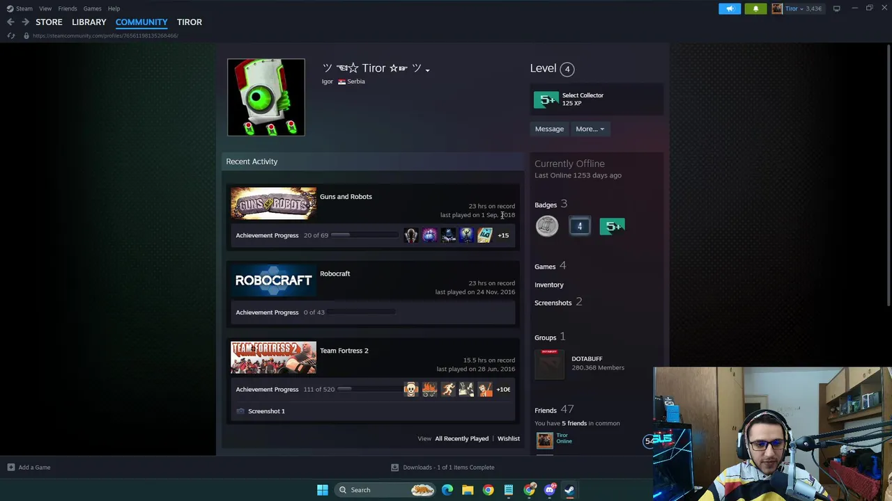Open the Games menu

pos(93,8)
